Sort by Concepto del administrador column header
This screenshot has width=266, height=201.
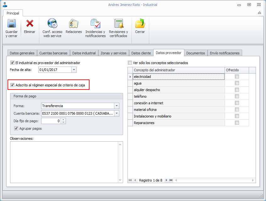click(x=178, y=70)
